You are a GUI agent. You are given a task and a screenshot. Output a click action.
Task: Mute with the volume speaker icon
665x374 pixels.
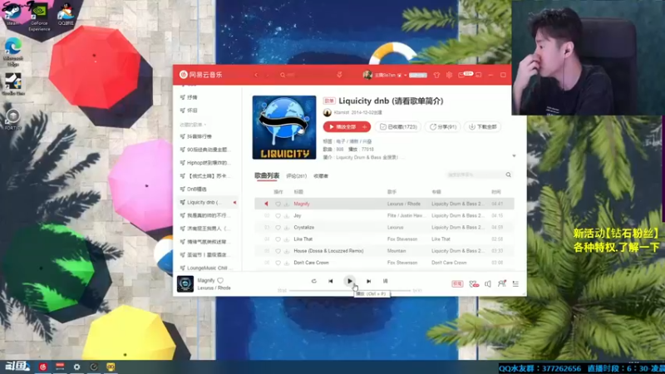coord(488,283)
